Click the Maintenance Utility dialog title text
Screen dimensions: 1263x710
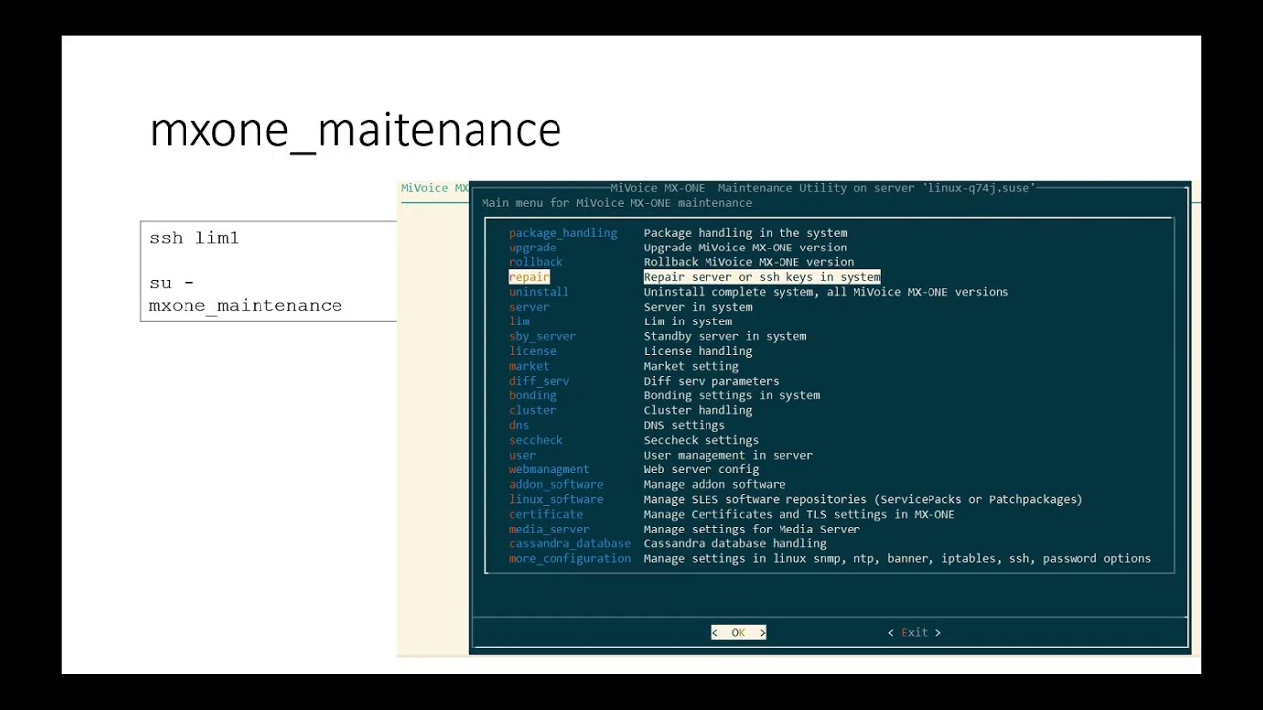(x=823, y=188)
